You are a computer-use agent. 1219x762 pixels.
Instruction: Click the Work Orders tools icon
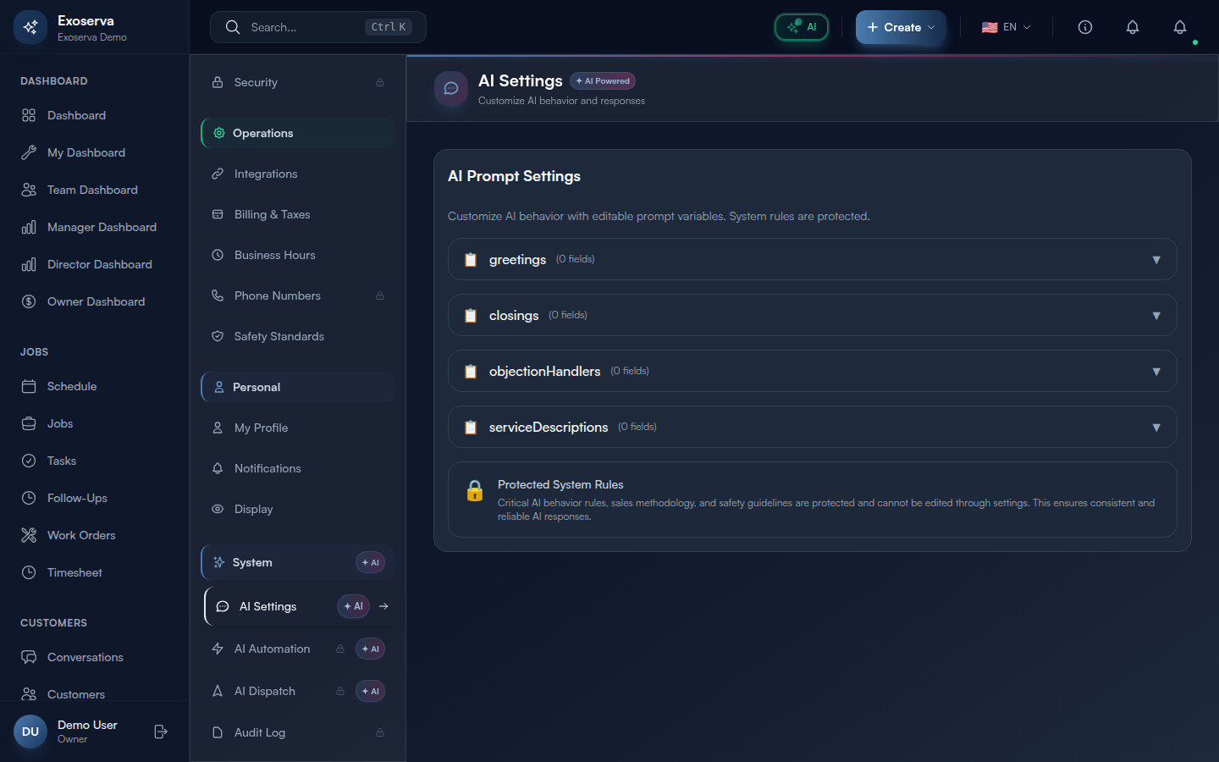29,535
